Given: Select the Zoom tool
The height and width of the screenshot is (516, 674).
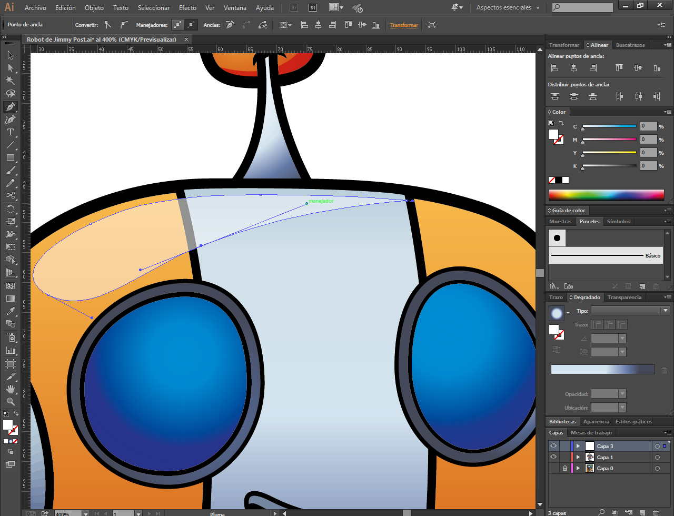Looking at the screenshot, I should click(10, 402).
